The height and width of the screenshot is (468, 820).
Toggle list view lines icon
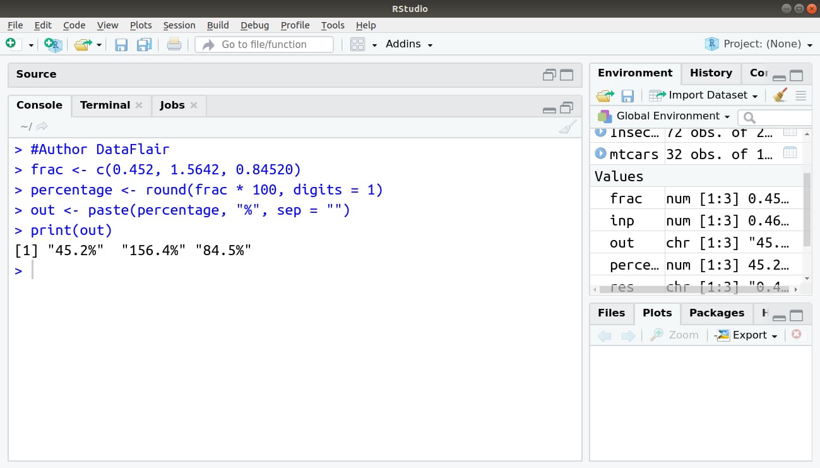coord(801,96)
